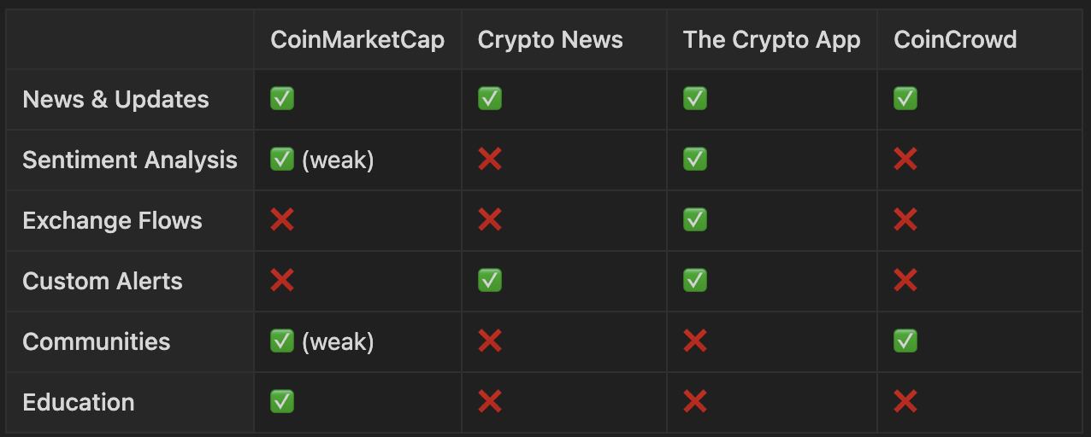Select The Crypto App column header

[771, 39]
